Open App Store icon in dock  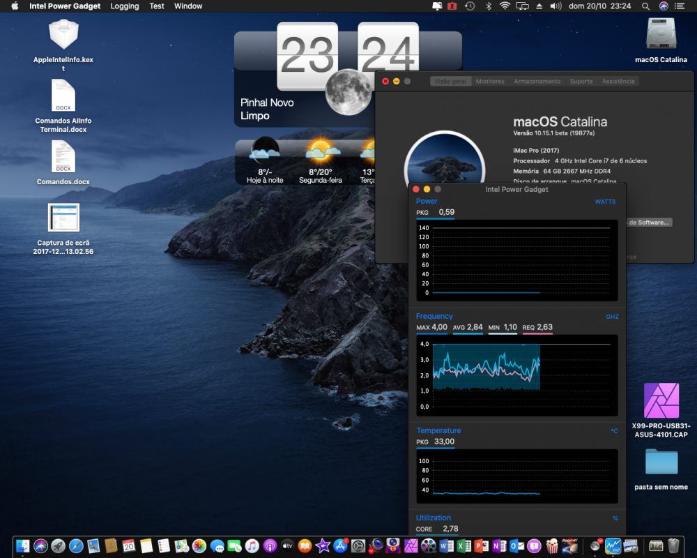click(x=341, y=545)
